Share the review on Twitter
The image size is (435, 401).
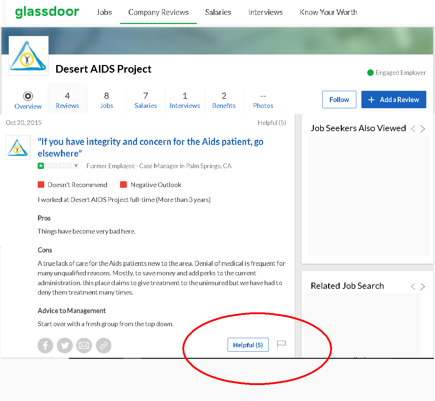[65, 345]
